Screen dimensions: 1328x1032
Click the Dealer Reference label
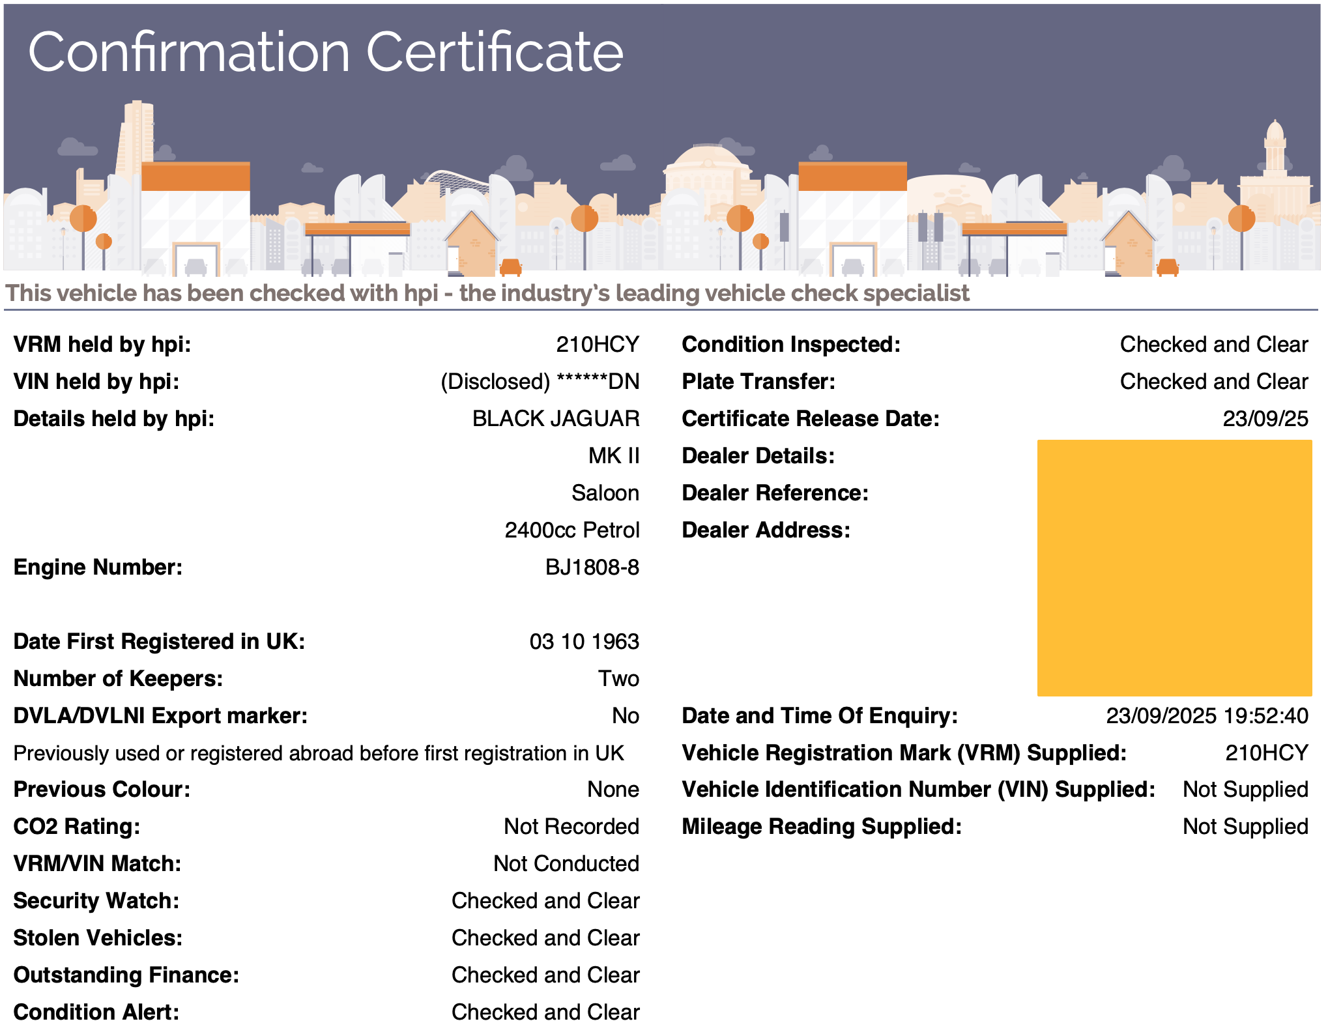click(775, 493)
